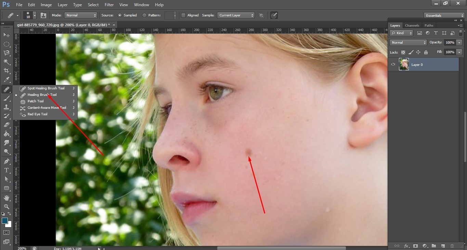Viewport: 467px width, 250px height.
Task: Open the Opacity slider dropdown arrow
Action: (x=459, y=43)
